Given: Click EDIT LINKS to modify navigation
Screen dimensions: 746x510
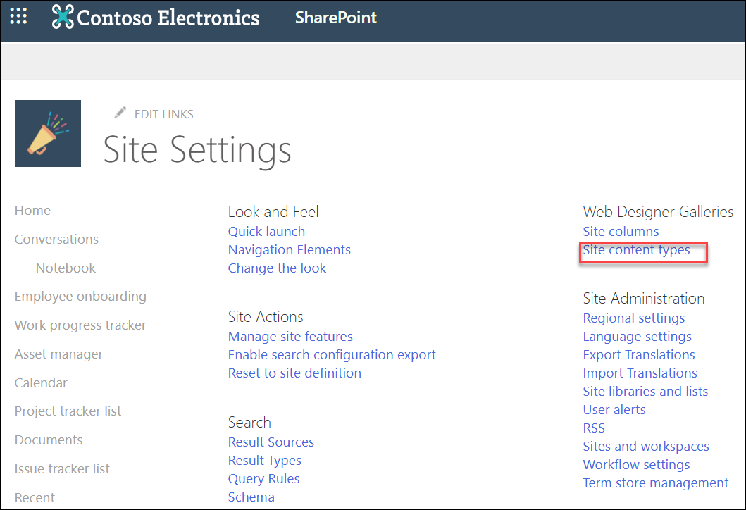Looking at the screenshot, I should (163, 114).
